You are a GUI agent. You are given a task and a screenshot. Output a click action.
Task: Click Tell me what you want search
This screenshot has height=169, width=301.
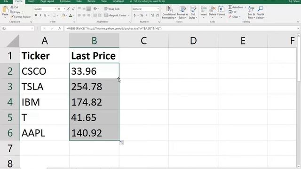pos(147,1)
